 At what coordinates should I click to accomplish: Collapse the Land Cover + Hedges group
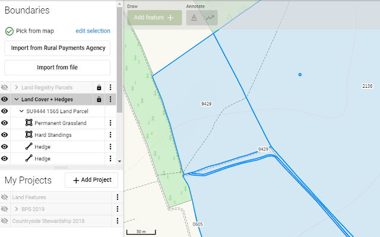click(x=17, y=99)
